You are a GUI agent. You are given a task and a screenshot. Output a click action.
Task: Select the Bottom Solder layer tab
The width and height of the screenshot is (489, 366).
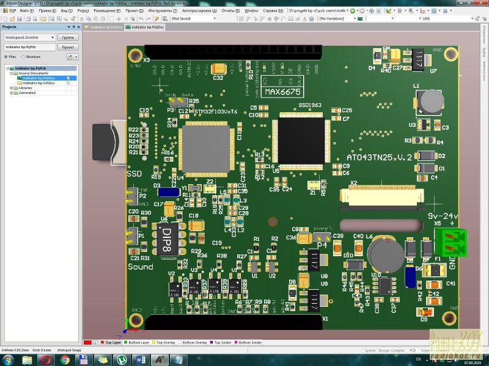(248, 342)
